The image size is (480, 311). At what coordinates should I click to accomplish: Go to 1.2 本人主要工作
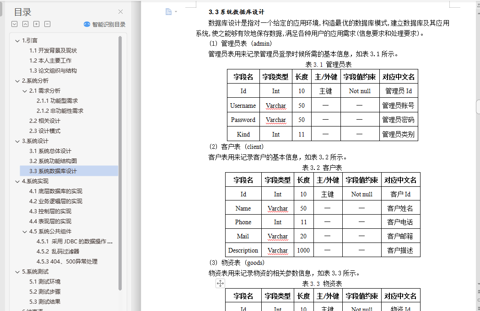click(x=50, y=60)
